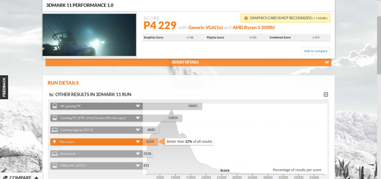Open the AMD Ryzen 5 3500U link
The width and height of the screenshot is (381, 179).
253,28
